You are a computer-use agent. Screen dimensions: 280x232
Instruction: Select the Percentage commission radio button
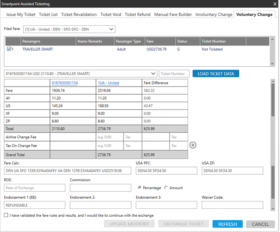140,188
